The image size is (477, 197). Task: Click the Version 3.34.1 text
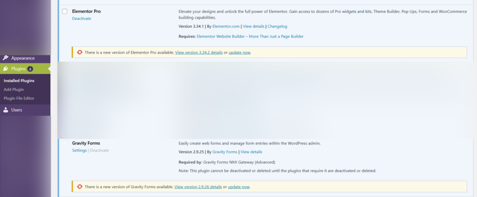[191, 26]
